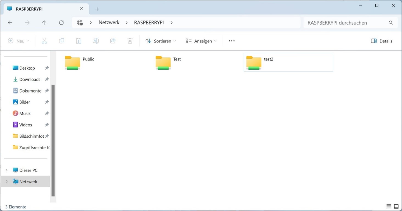Open the three-dots more options menu
The width and height of the screenshot is (402, 211).
[232, 41]
